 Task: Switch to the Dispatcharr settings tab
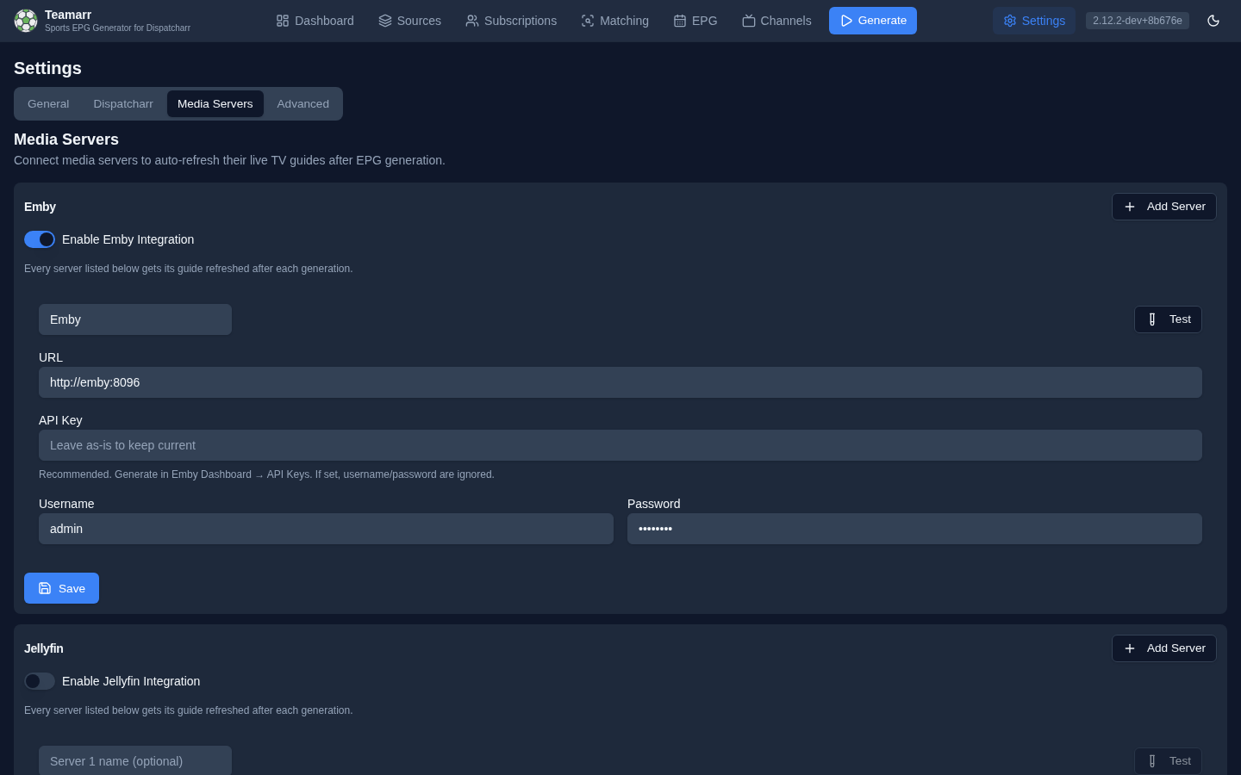123,103
